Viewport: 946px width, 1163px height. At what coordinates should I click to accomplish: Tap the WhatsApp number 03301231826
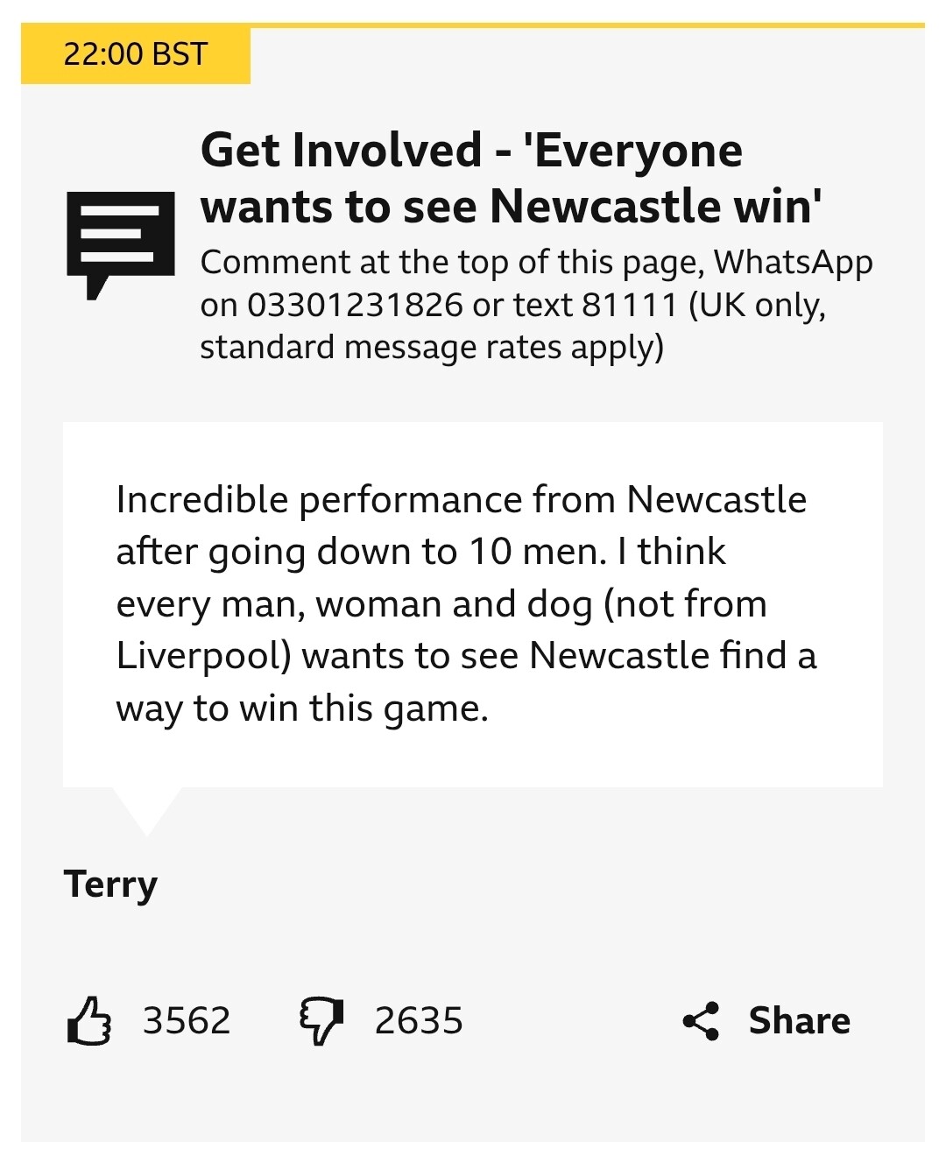355,305
